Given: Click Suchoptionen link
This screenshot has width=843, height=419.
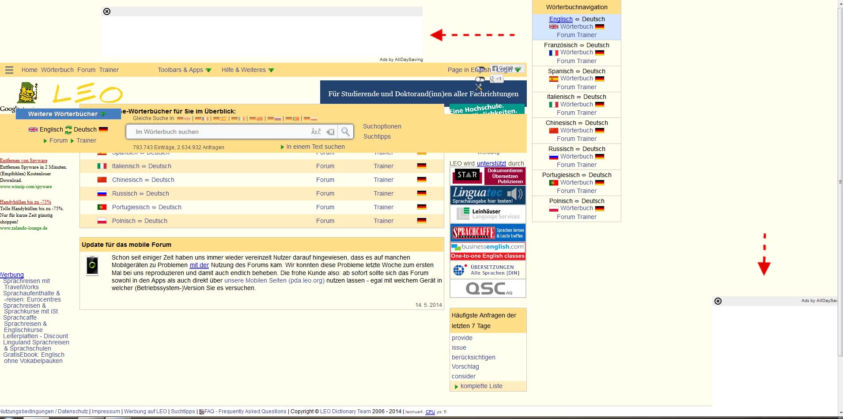Looking at the screenshot, I should pos(382,126).
